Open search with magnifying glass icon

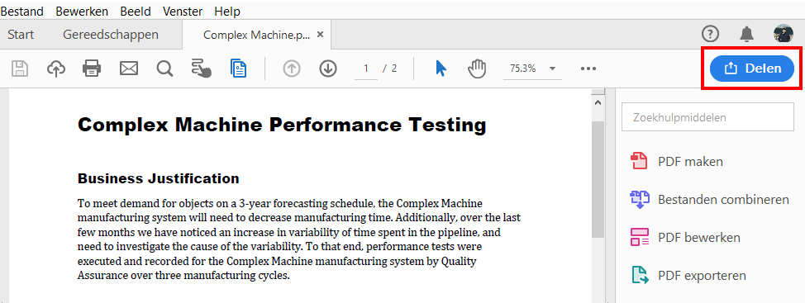point(164,69)
